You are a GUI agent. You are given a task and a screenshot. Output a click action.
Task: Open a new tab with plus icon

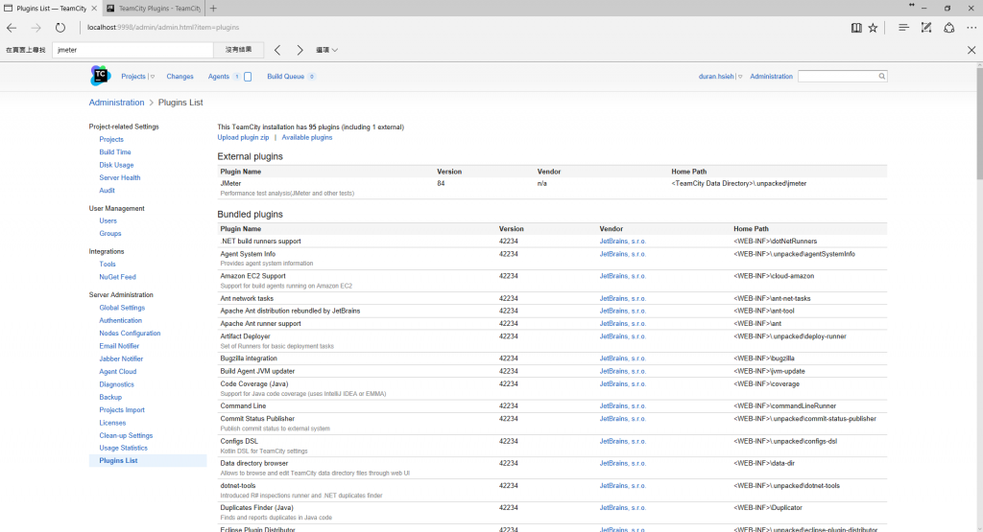213,8
